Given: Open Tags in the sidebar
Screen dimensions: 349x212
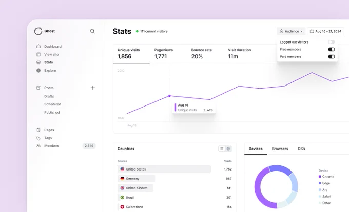Looking at the screenshot, I should (48, 138).
